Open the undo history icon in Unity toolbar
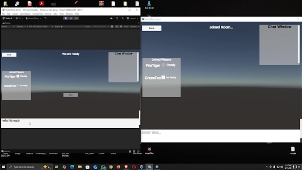302x170 pixels. pos(117,18)
